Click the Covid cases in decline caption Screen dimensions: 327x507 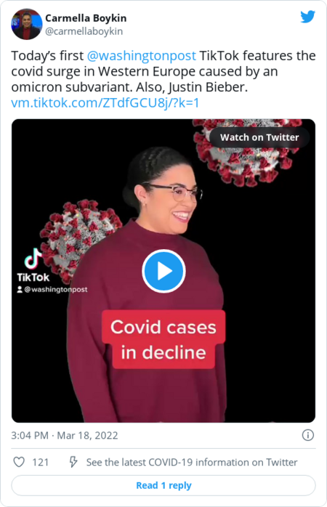point(163,339)
